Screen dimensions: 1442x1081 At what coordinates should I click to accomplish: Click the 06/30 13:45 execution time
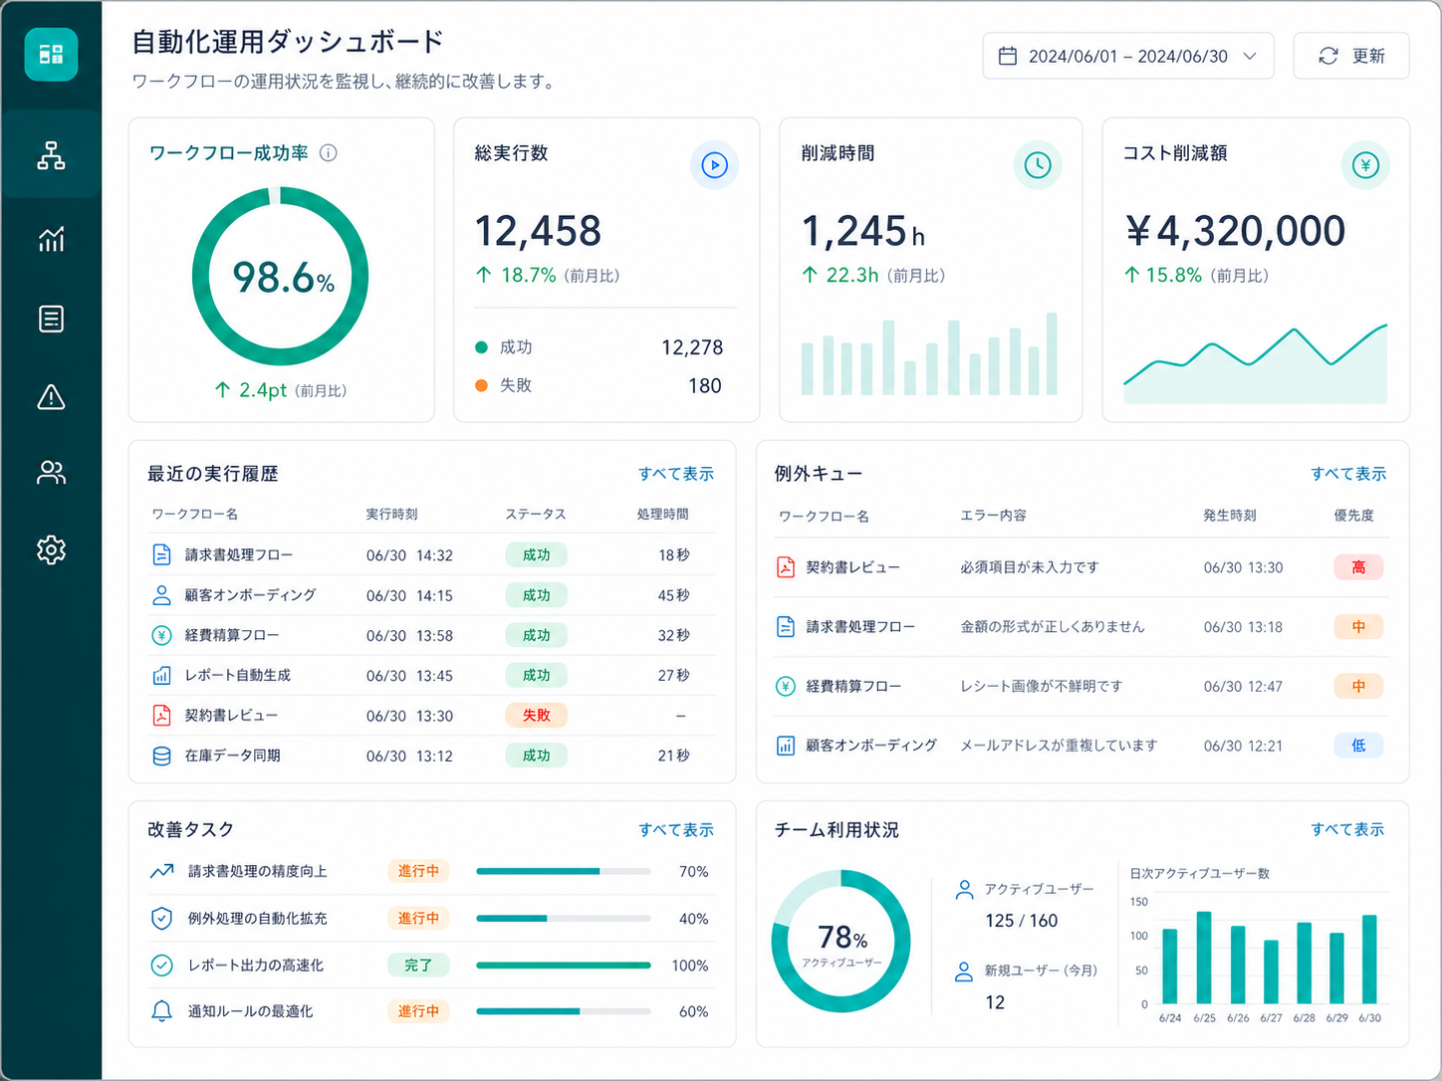(x=409, y=676)
